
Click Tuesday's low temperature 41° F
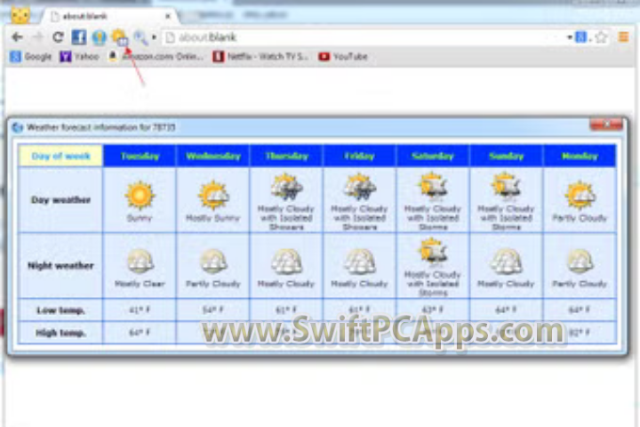pyautogui.click(x=140, y=310)
